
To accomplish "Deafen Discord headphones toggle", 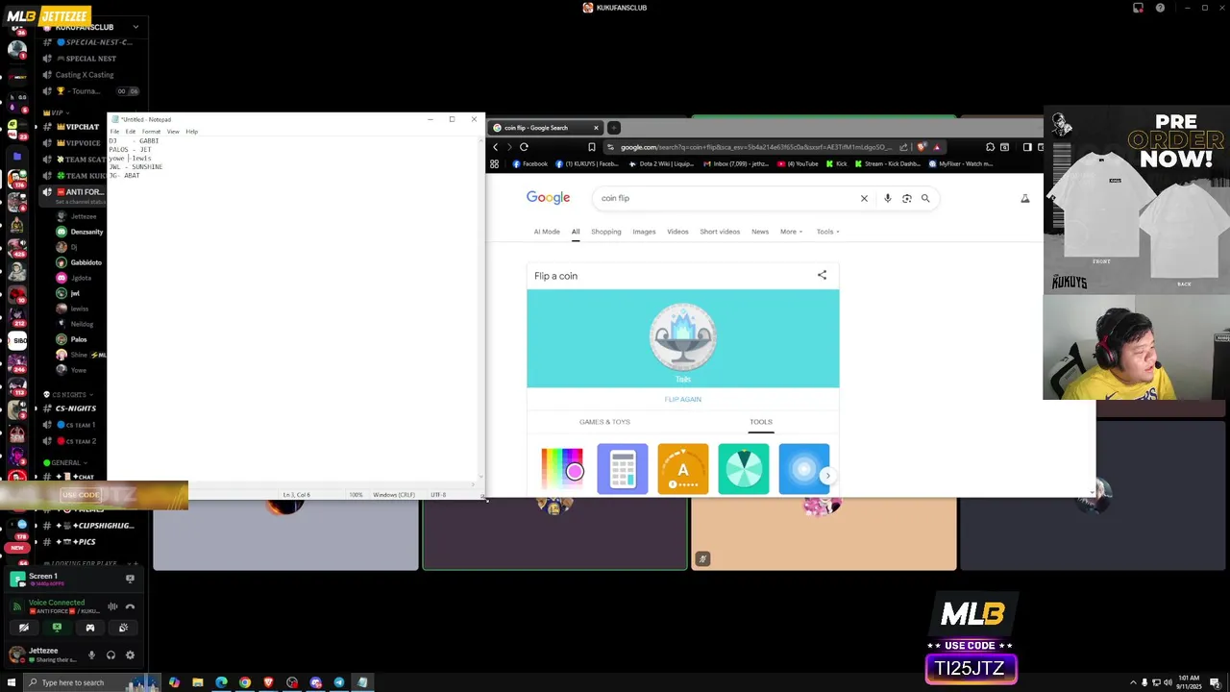I will [111, 655].
